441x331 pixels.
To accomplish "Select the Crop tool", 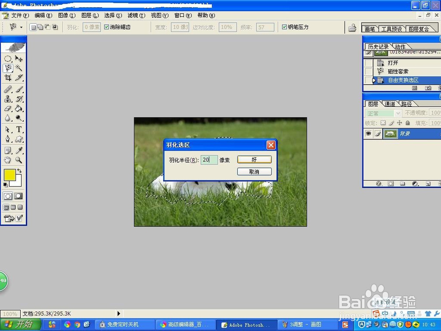I will (8, 77).
